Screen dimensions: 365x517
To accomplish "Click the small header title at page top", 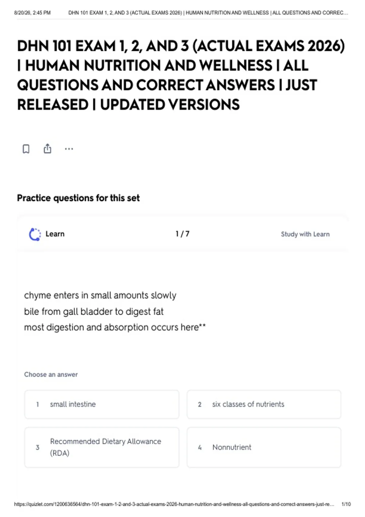I will (x=208, y=13).
